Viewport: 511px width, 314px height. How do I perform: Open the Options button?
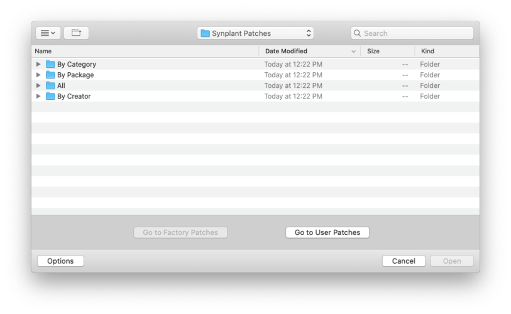60,261
